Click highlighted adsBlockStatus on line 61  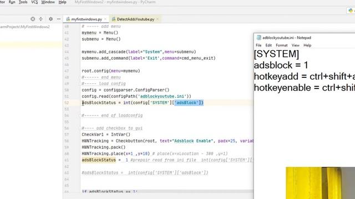click(99, 160)
